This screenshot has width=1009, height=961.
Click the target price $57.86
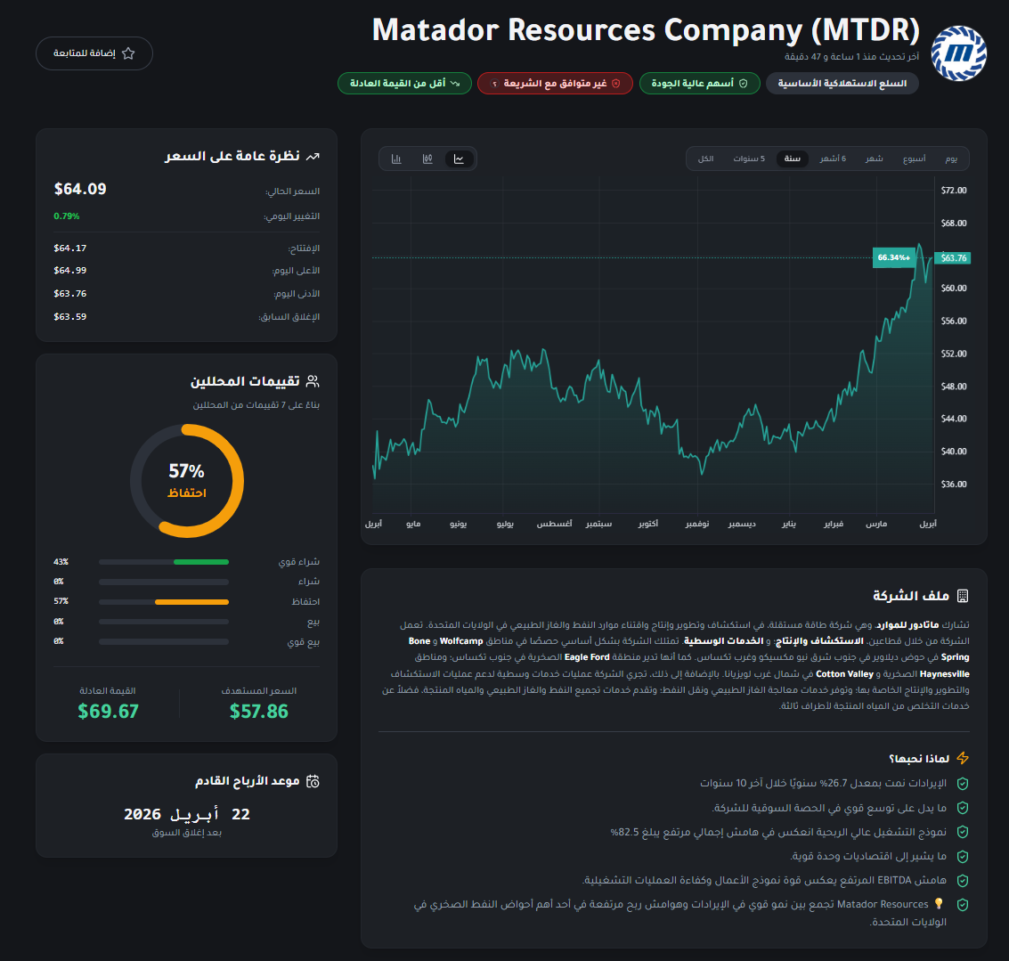258,712
